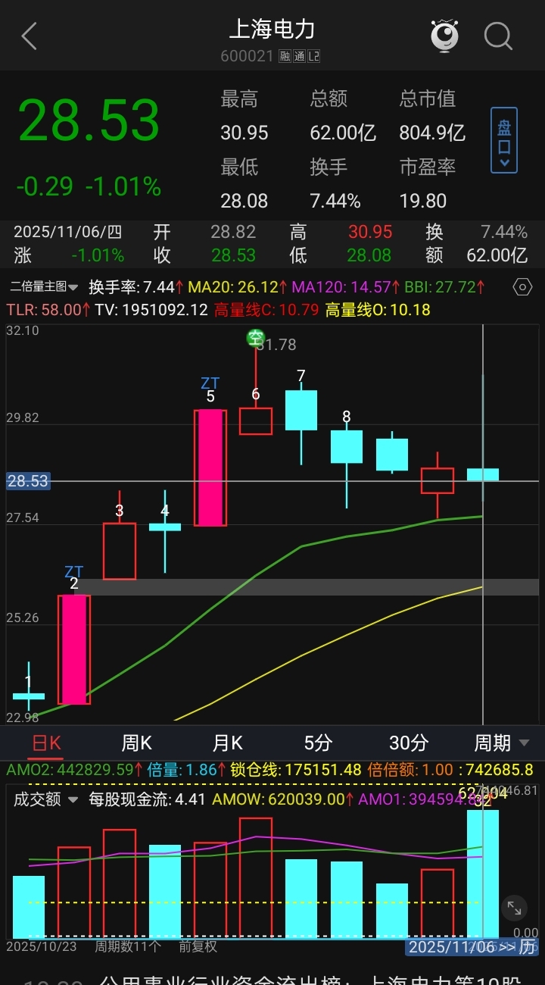
Task: Tap MA120: 14.57 indicator value
Action: [347, 287]
